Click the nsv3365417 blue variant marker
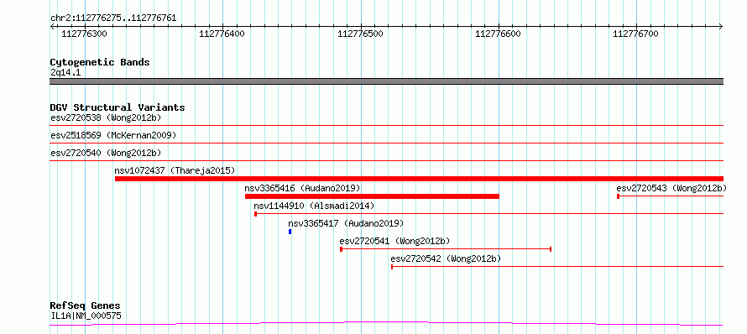The height and width of the screenshot is (334, 747). pos(290,232)
